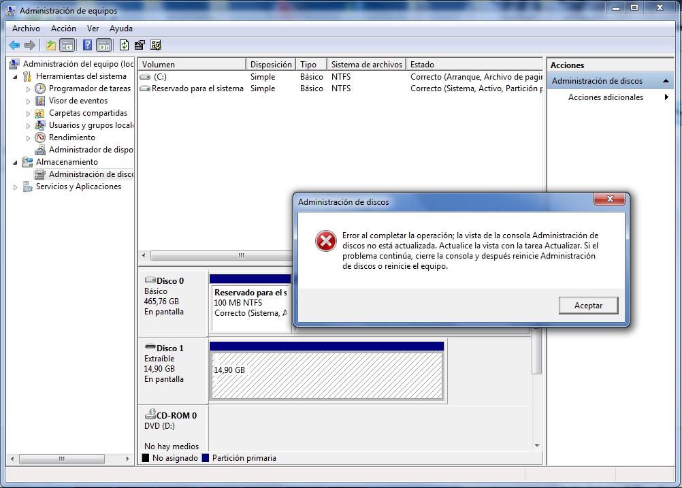The image size is (682, 488).
Task: Click the (C:) volume drive icon
Action: pyautogui.click(x=145, y=76)
